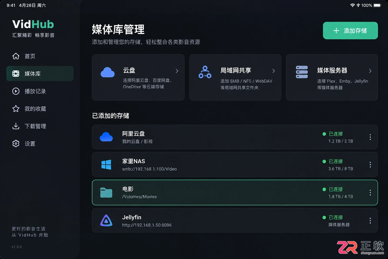
Task: Click version label v1.3.0
Action: click(x=17, y=247)
